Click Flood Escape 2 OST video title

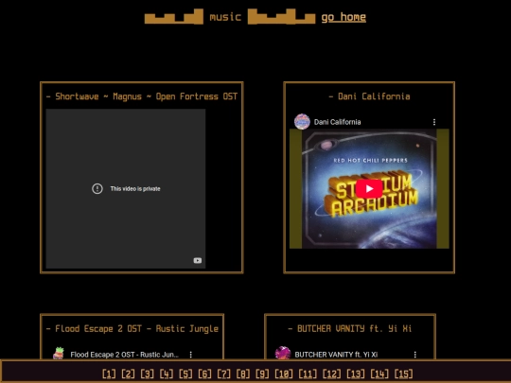coord(125,355)
